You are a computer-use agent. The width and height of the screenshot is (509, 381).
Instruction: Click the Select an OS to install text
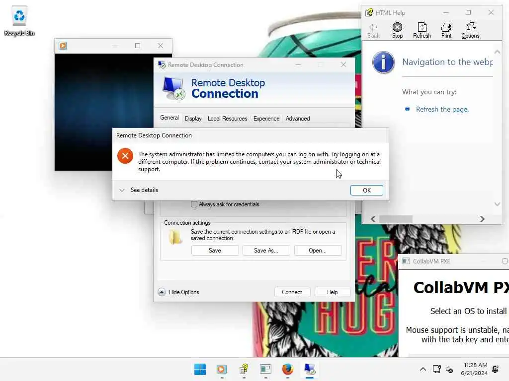468,311
